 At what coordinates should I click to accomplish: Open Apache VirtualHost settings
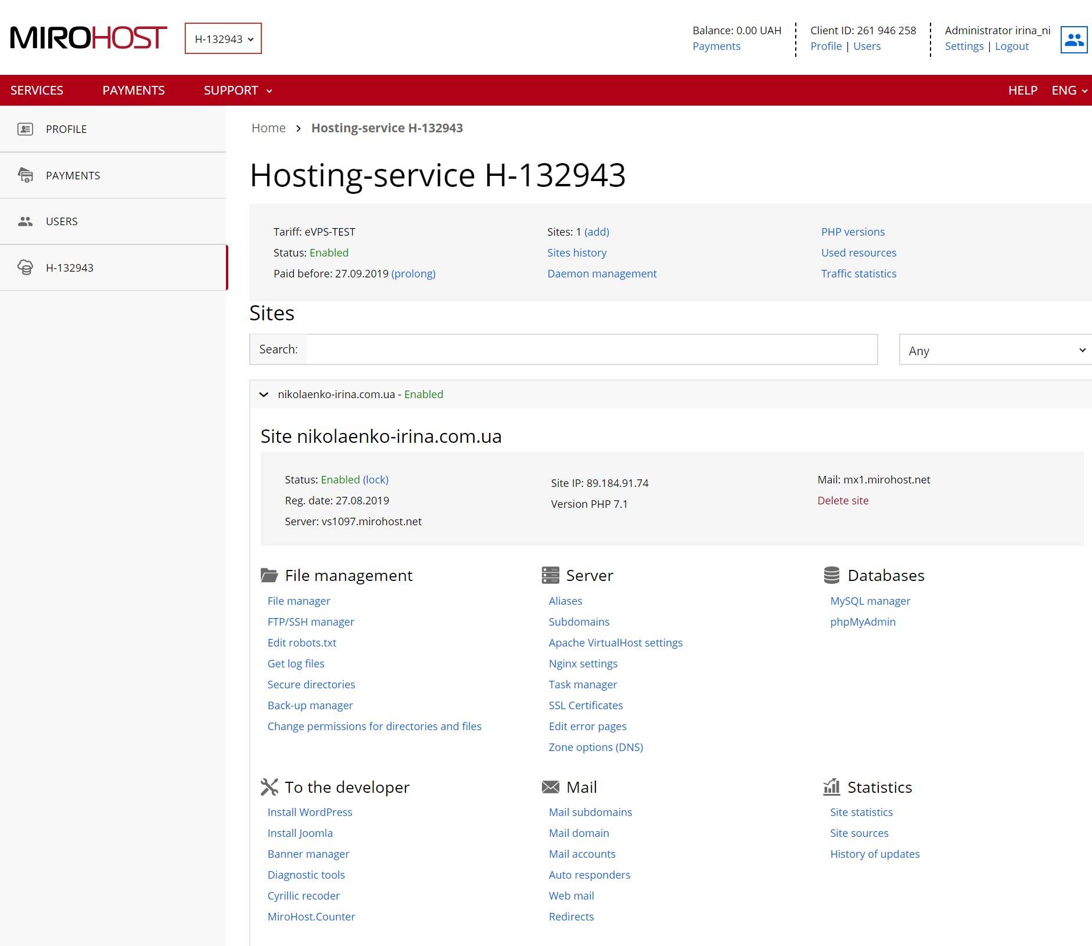pyautogui.click(x=616, y=642)
